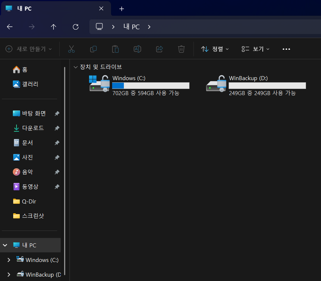The height and width of the screenshot is (281, 321).
Task: Click the Up navigation arrow
Action: click(x=53, y=26)
